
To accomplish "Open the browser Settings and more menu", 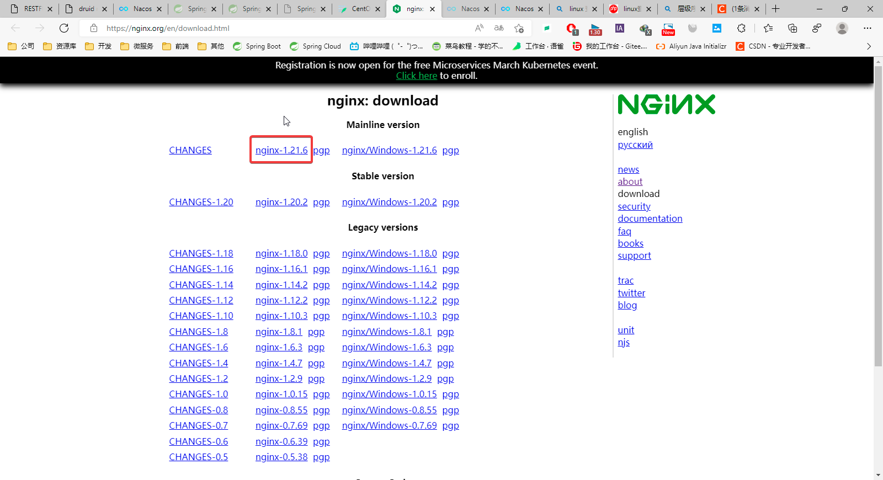I will pos(868,28).
